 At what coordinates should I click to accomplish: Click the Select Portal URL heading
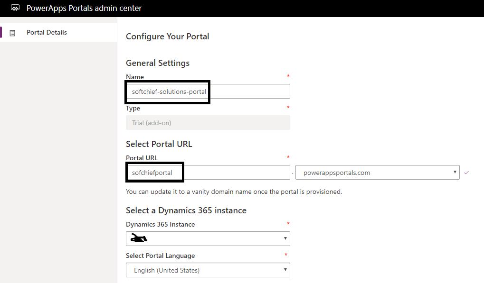(x=159, y=144)
